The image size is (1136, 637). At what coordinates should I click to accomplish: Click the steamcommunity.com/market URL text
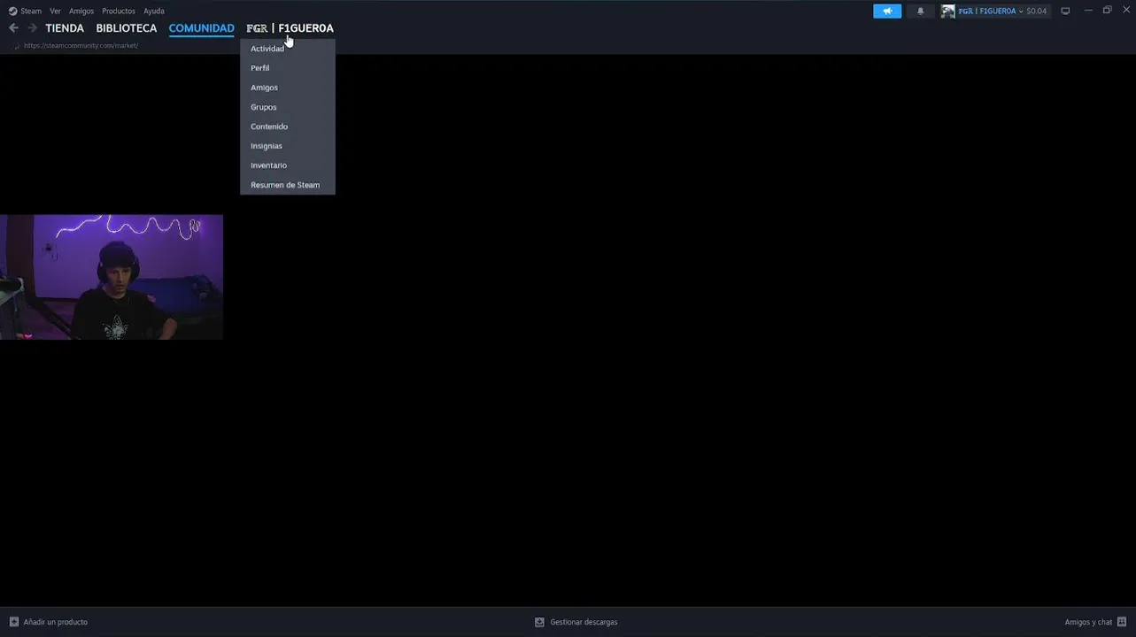click(81, 45)
